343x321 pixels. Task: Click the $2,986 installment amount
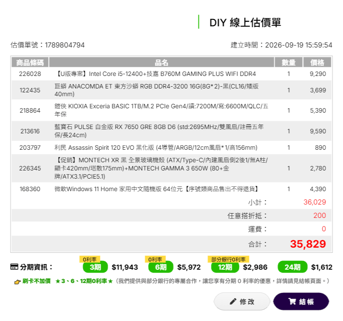point(255,267)
